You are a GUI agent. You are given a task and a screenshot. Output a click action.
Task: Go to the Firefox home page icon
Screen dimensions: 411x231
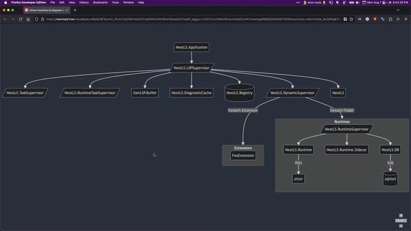pos(28,19)
